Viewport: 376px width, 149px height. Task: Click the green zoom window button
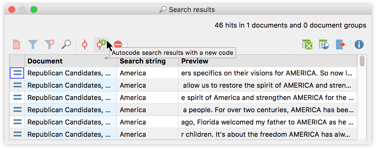tap(34, 10)
